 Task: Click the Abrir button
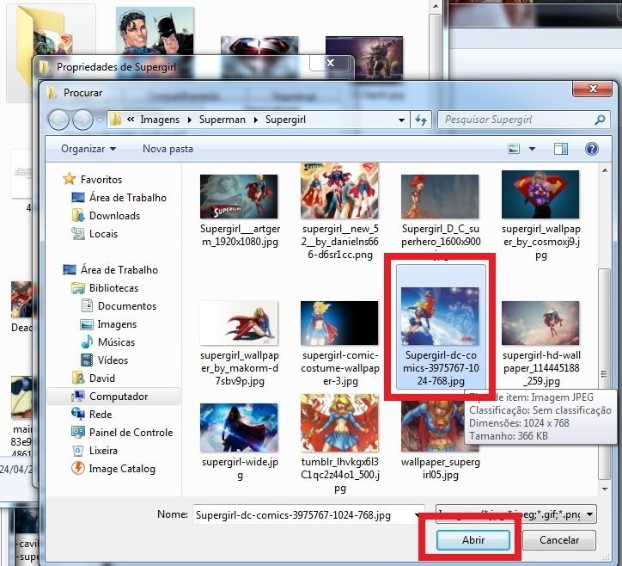click(473, 540)
